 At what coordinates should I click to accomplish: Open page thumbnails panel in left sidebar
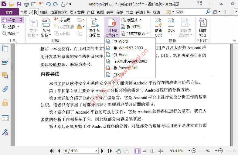click(5, 48)
